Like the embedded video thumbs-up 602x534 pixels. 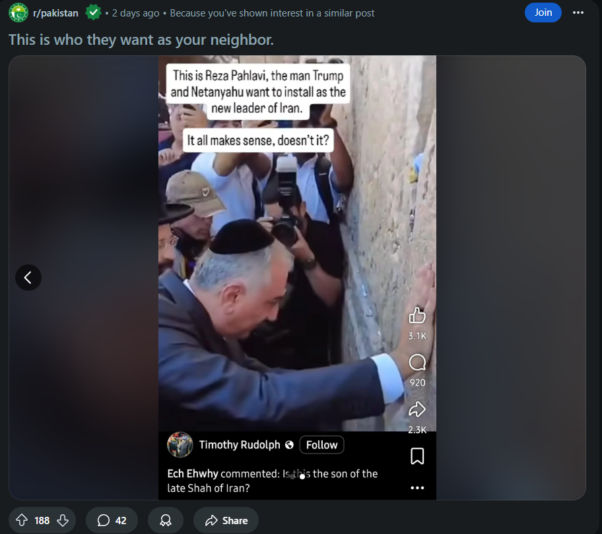(417, 316)
